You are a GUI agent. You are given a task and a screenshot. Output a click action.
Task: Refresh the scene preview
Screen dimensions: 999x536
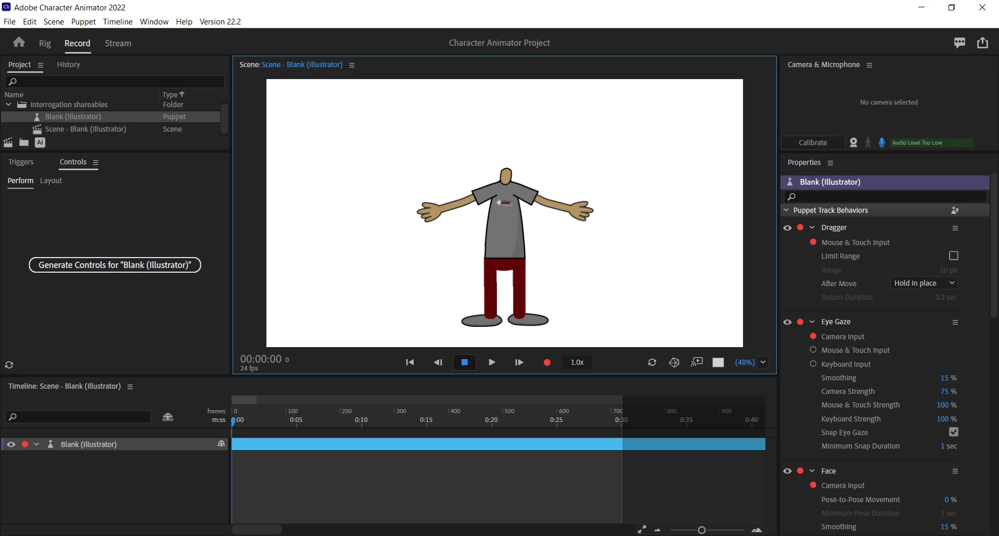click(x=652, y=362)
